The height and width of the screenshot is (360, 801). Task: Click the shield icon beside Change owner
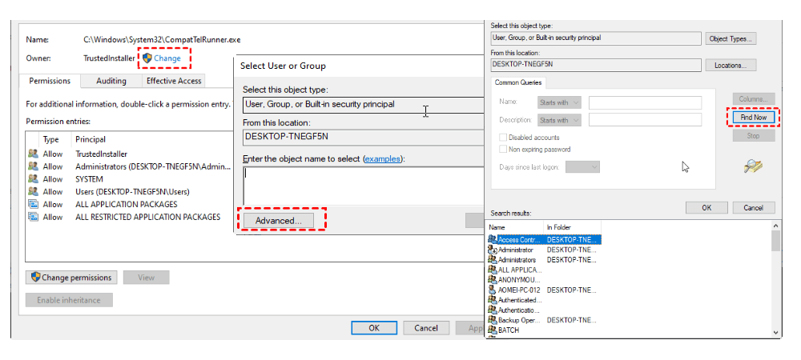pos(147,58)
